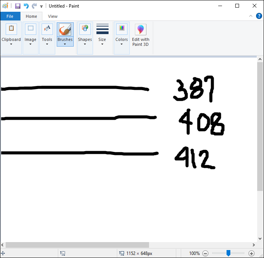The width and height of the screenshot is (264, 258).
Task: Close the Paint window
Action: point(255,6)
